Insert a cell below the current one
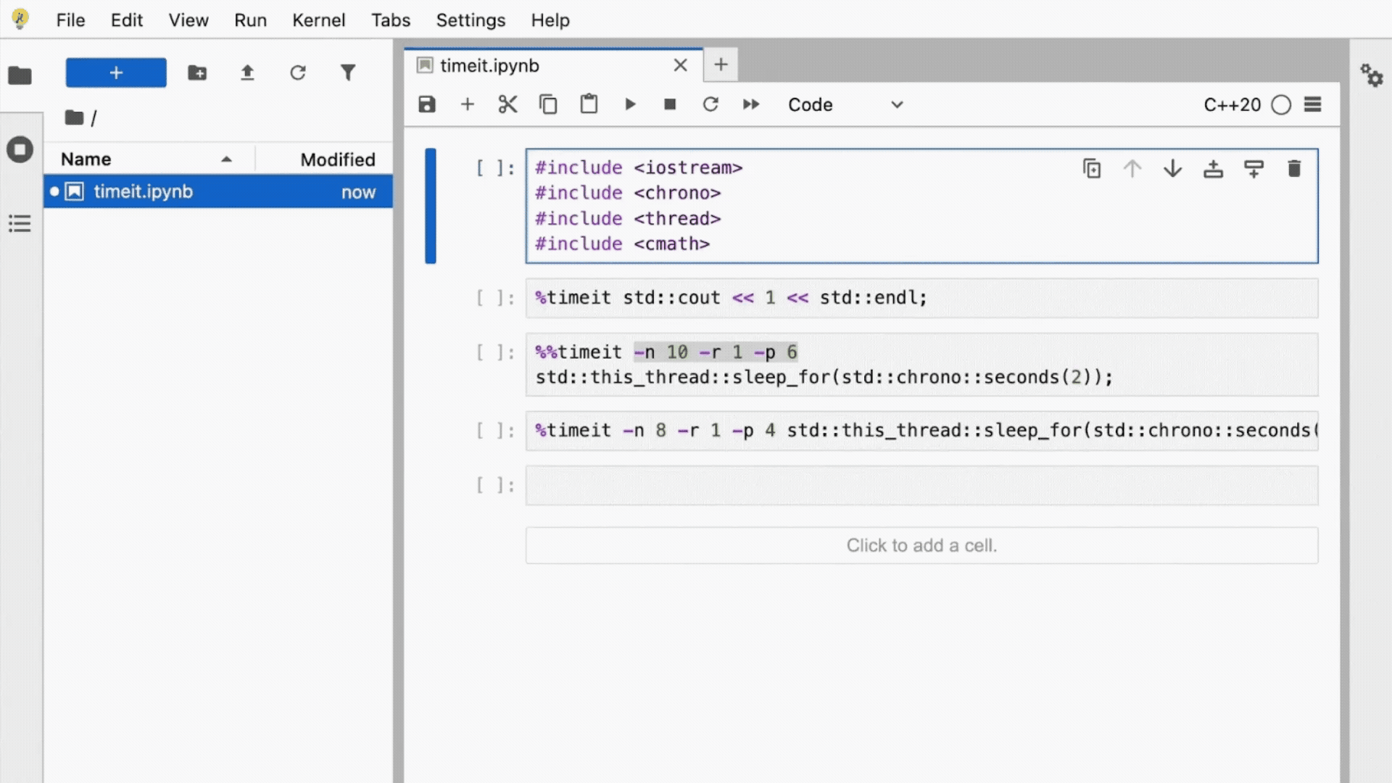Viewport: 1392px width, 783px height. tap(1254, 169)
